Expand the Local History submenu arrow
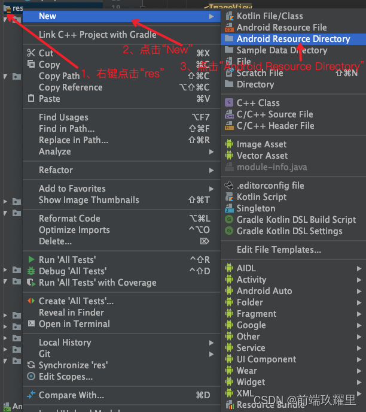366x412 pixels. pyautogui.click(x=211, y=343)
